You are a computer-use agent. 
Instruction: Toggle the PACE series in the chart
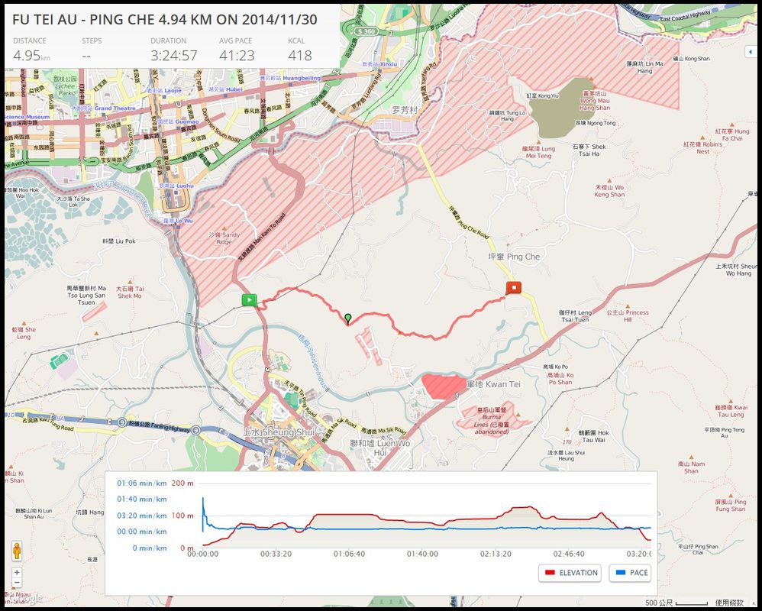(630, 573)
